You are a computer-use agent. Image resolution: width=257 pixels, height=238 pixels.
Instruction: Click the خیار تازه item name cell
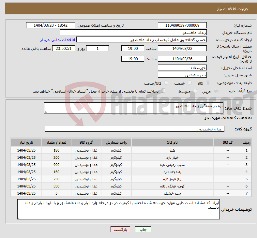pos(172,157)
